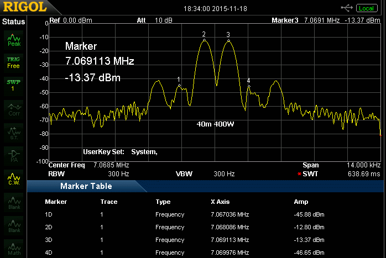Select the TRIG Free status icon
This screenshot has height=258, width=386.
tap(13, 62)
